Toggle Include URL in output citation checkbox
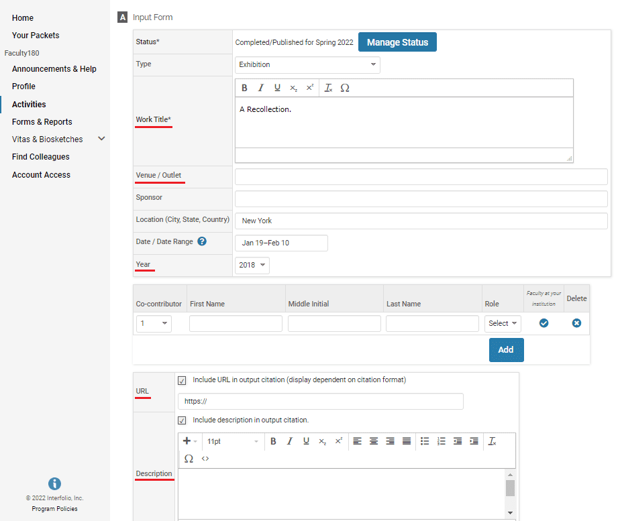 [x=182, y=380]
